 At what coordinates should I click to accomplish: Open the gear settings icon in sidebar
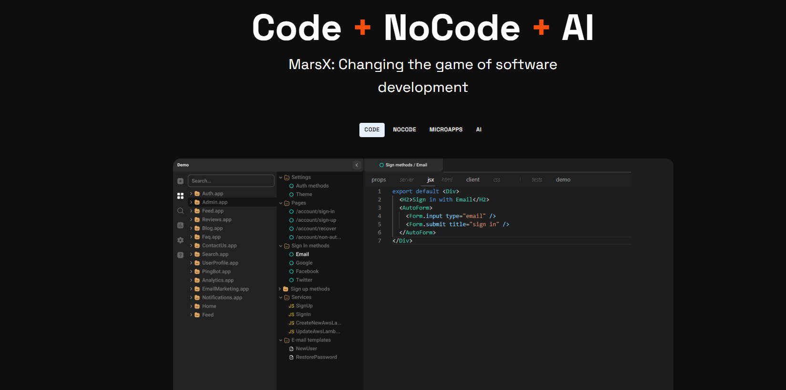[180, 240]
